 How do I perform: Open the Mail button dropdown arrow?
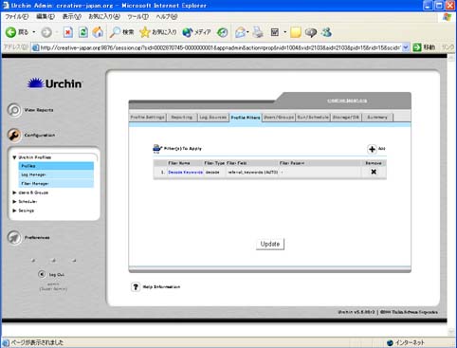(247, 32)
